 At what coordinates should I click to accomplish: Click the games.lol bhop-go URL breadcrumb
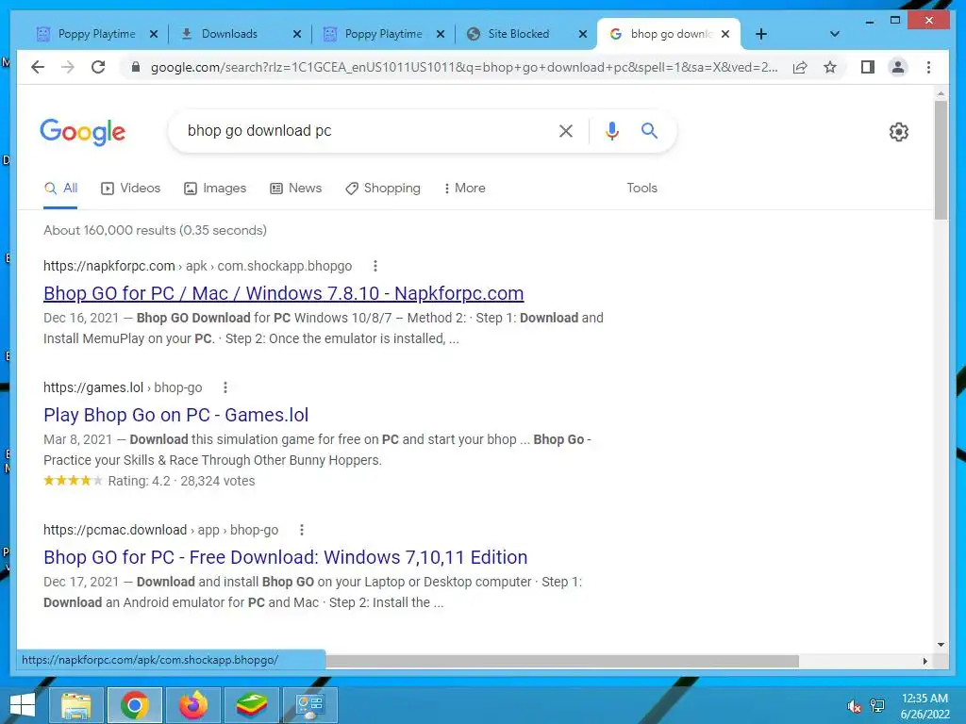[x=123, y=387]
